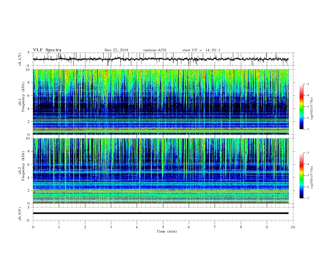The height and width of the screenshot is (255, 330).
Task: Click the time axis tick label "0"
Action: (33, 227)
